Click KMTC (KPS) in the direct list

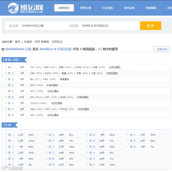click(52, 73)
